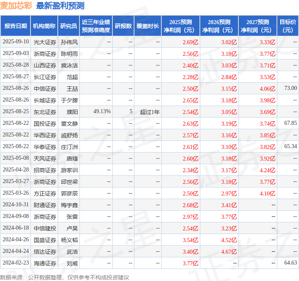This screenshot has height=281, width=299.
Task: Select date cell 2025-09-03
Action: point(16,53)
